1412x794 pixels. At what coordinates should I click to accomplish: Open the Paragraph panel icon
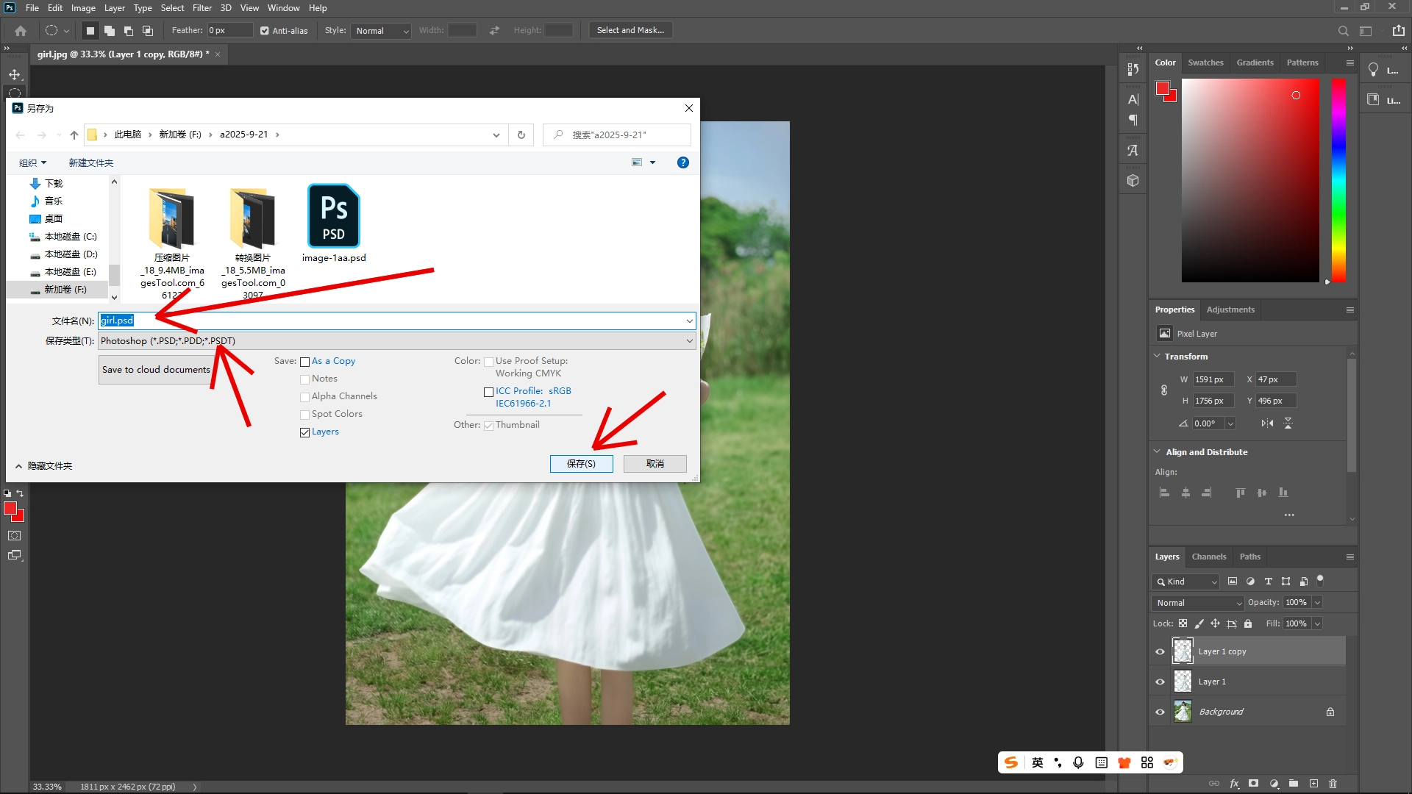tap(1133, 120)
